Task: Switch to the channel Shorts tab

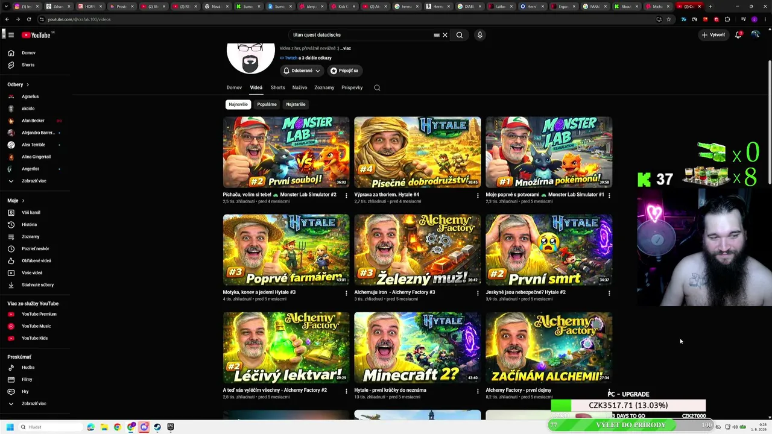Action: click(x=278, y=87)
